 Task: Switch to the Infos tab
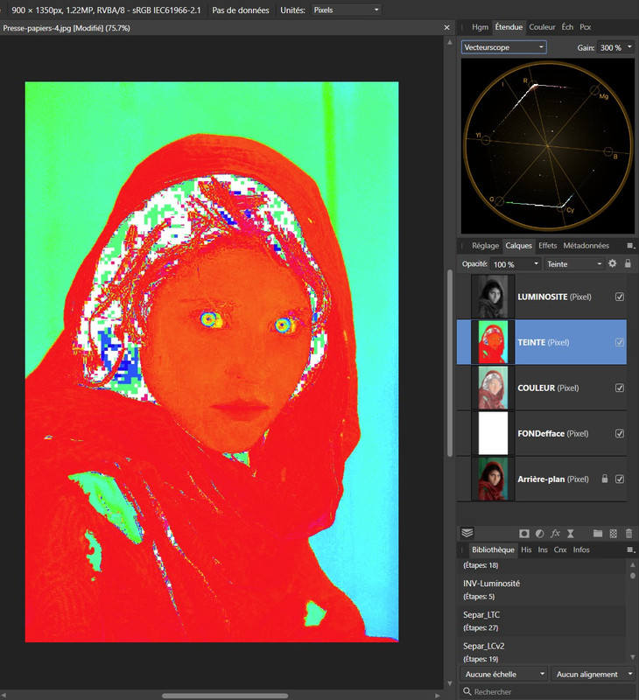coord(581,549)
